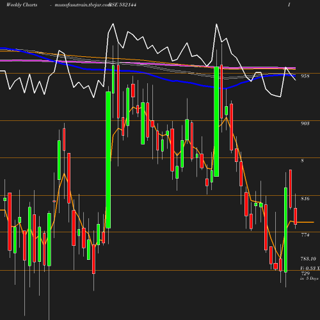Screen dimensions: 320x320
Task: Click the 958 price axis label
Action: click(305, 76)
